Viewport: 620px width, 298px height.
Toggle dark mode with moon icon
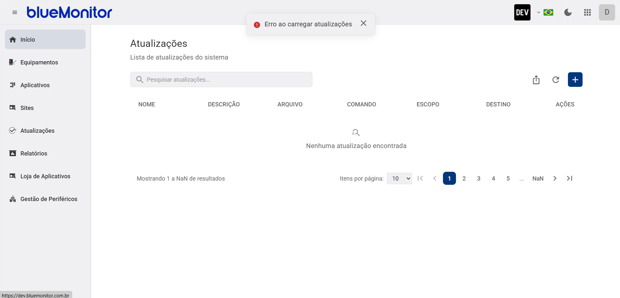point(568,12)
